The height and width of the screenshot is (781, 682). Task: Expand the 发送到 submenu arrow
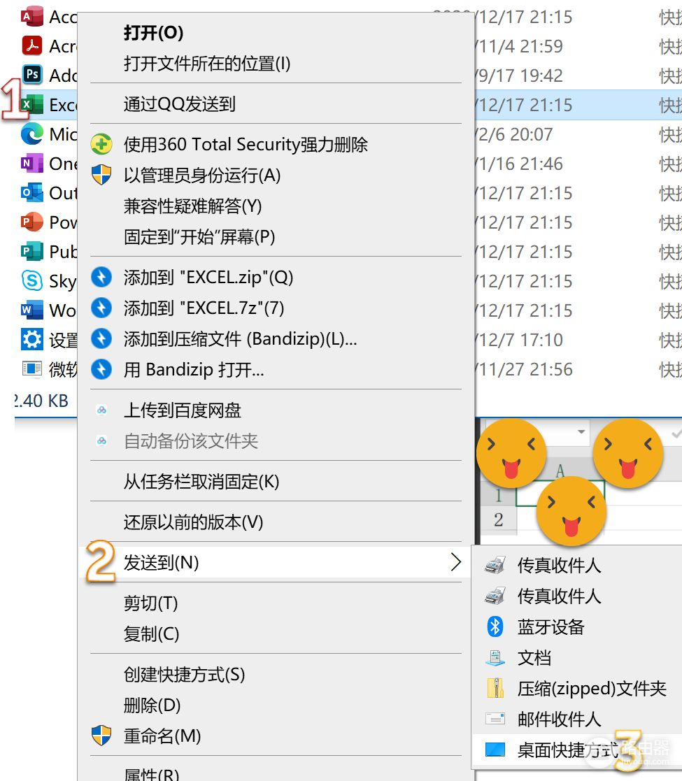point(455,562)
